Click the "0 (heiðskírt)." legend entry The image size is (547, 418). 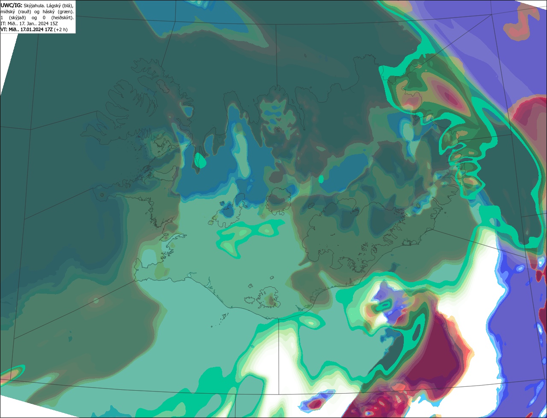click(x=58, y=18)
